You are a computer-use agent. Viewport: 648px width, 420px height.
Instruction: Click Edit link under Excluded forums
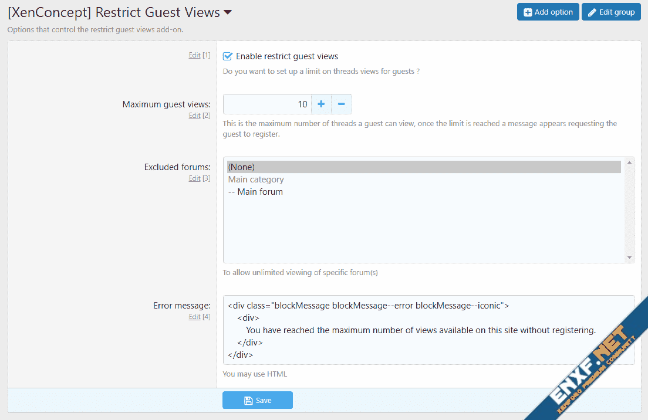point(194,178)
